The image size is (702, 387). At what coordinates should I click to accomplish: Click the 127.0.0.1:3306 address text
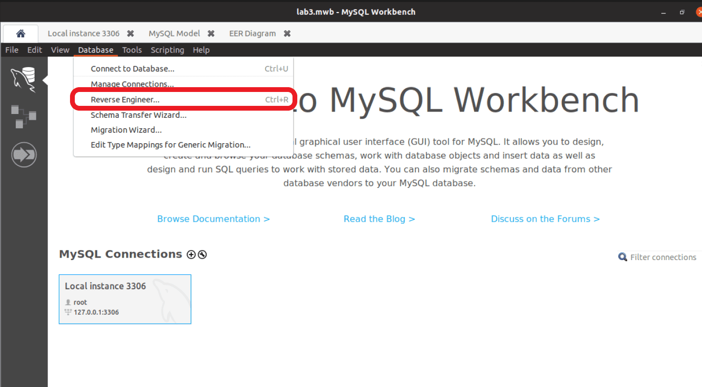coord(96,312)
